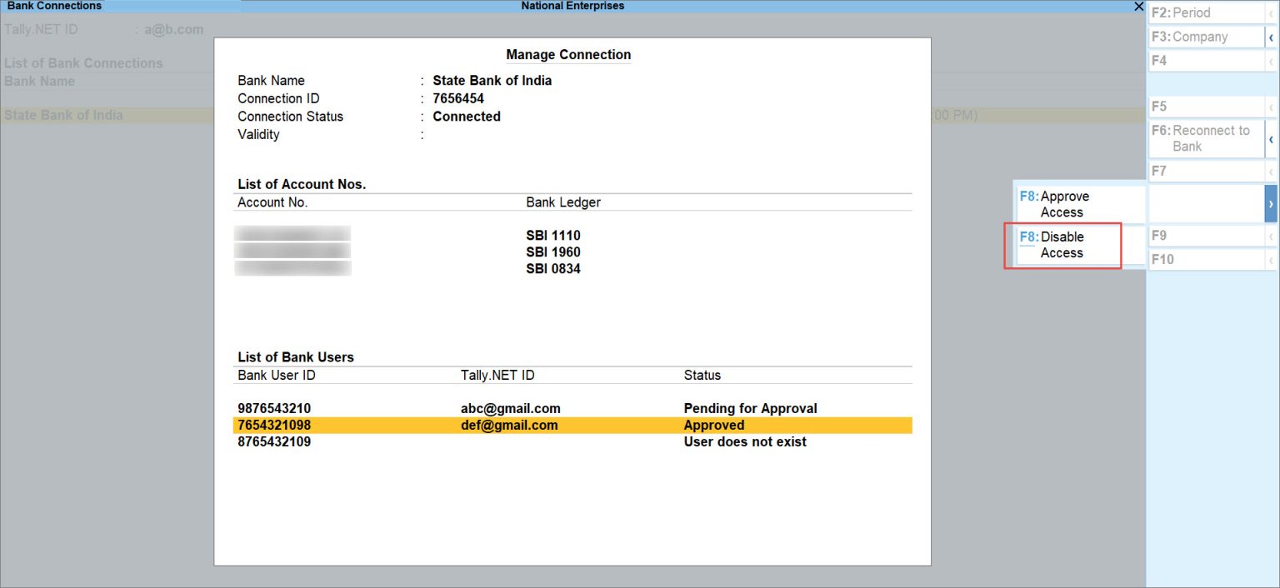This screenshot has width=1280, height=588.
Task: Click the Connection ID value 7656454
Action: click(458, 98)
